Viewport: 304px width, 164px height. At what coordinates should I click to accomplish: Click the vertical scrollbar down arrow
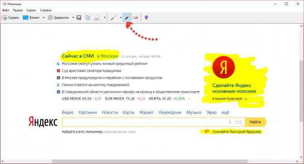point(301,157)
